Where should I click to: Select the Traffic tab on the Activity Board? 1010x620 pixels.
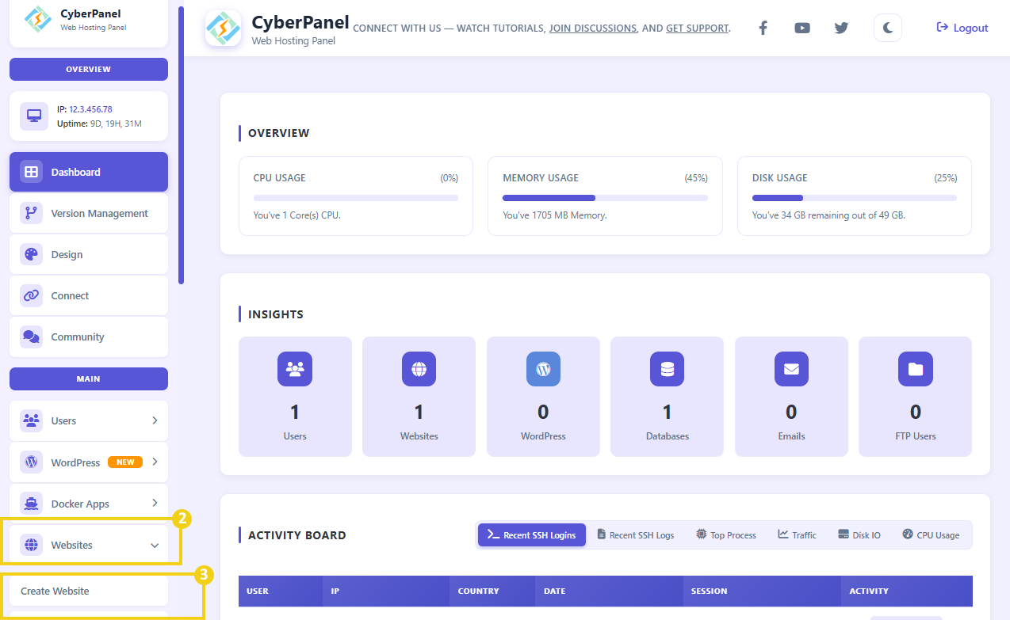click(x=796, y=534)
